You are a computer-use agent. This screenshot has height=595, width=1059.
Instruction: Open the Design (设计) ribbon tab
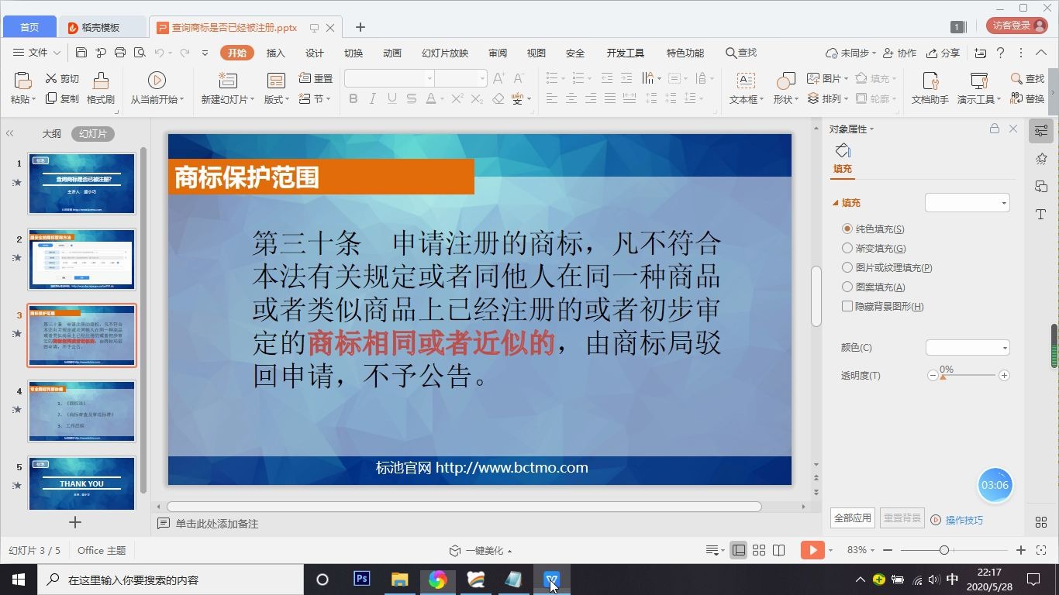coord(314,53)
